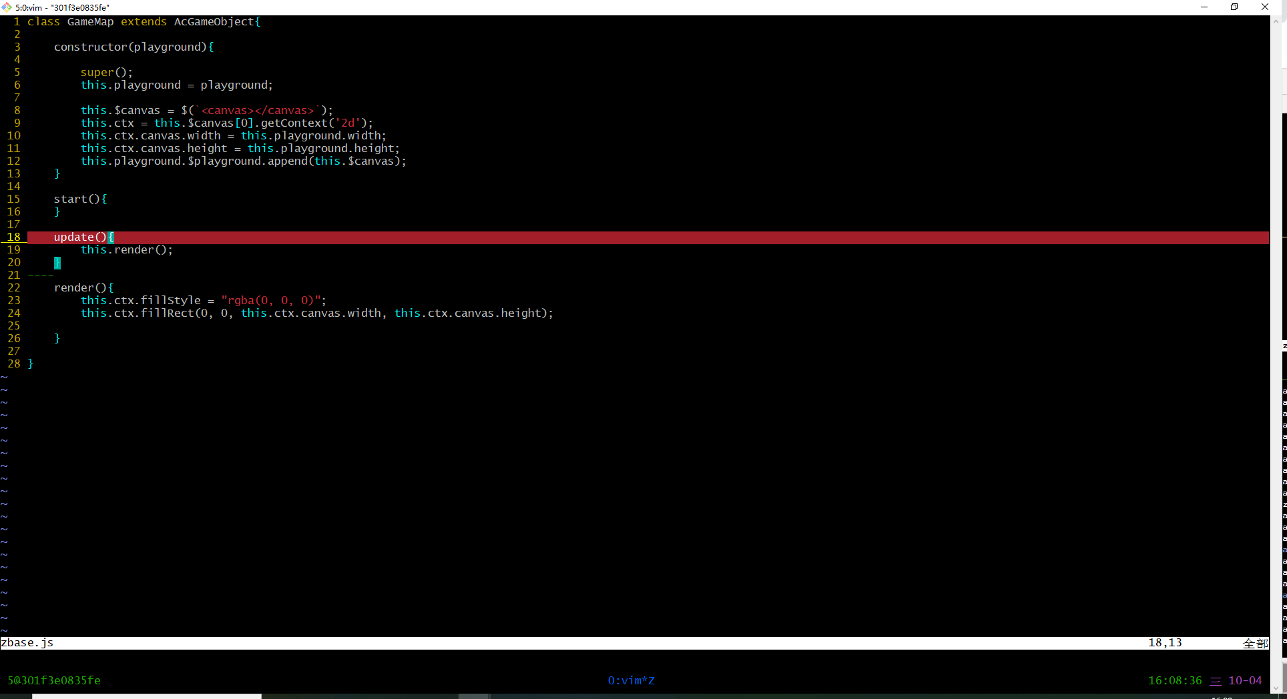Place cursor on the super() call
The width and height of the screenshot is (1287, 699).
click(106, 73)
